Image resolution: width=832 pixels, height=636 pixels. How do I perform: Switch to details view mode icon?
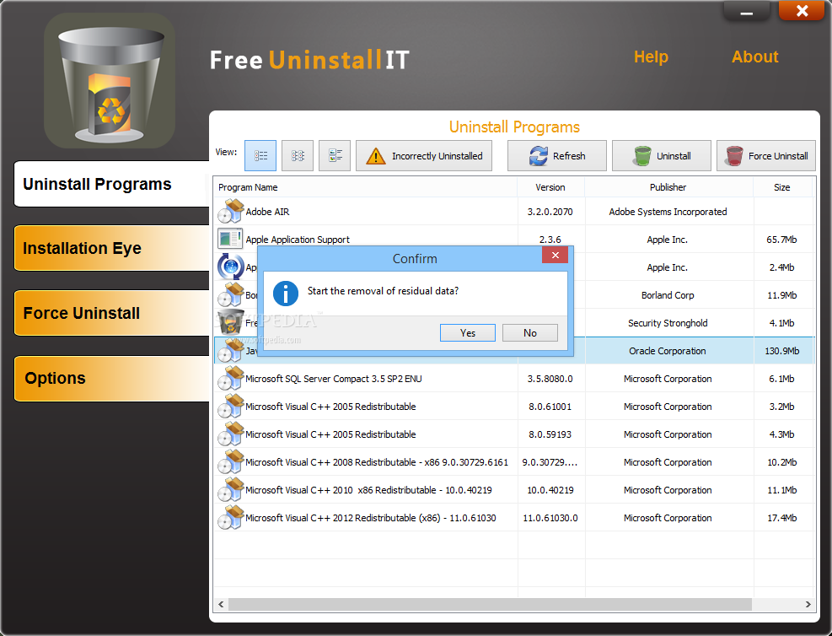point(335,155)
